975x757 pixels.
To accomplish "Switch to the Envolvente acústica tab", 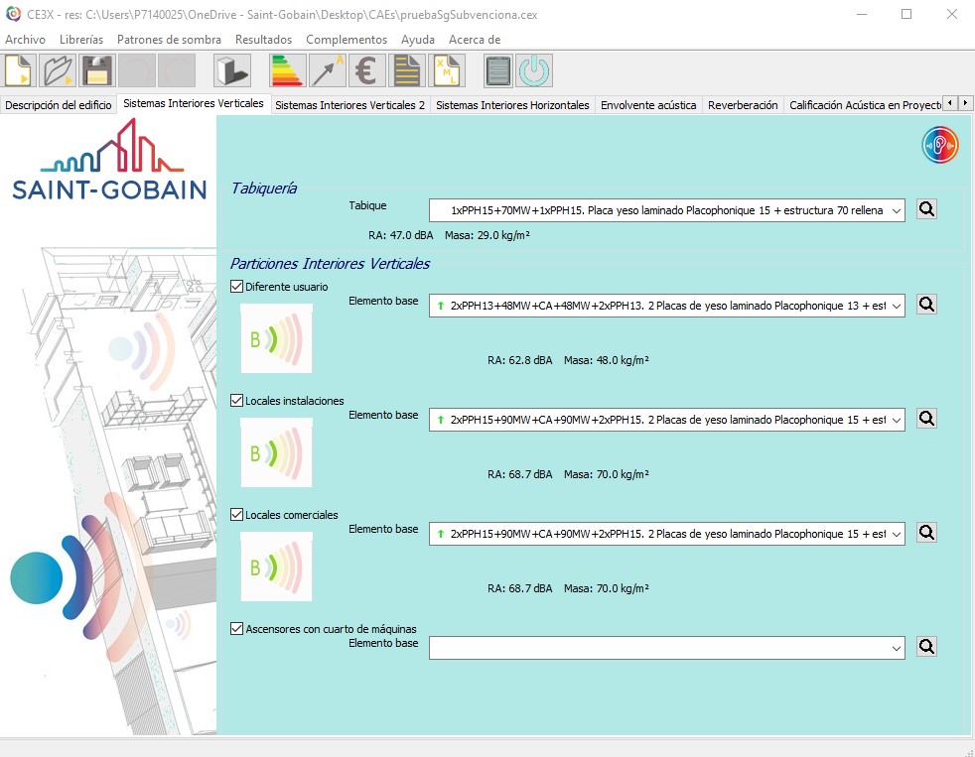I will tap(648, 105).
